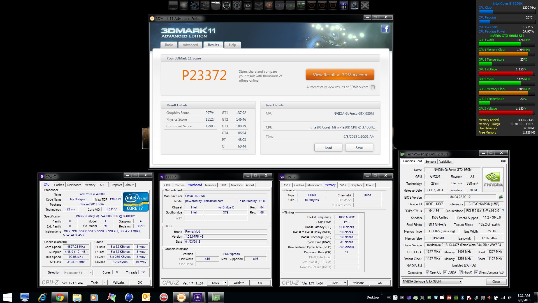The width and height of the screenshot is (538, 303).
Task: Open Outlook from the taskbar
Action: coord(146,297)
